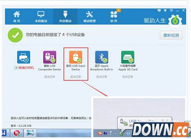191x139 pixels.
Task: Click the 重新检测 re-detect button
Action: point(171,35)
